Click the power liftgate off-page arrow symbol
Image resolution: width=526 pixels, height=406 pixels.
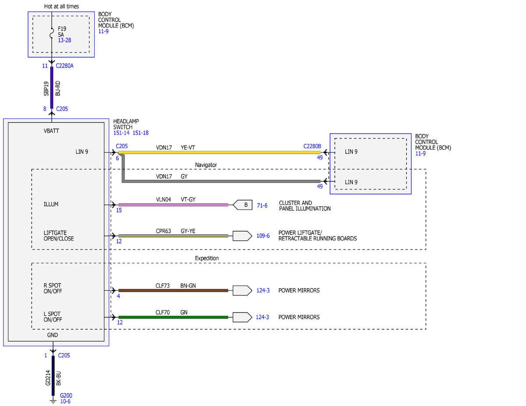click(x=242, y=236)
